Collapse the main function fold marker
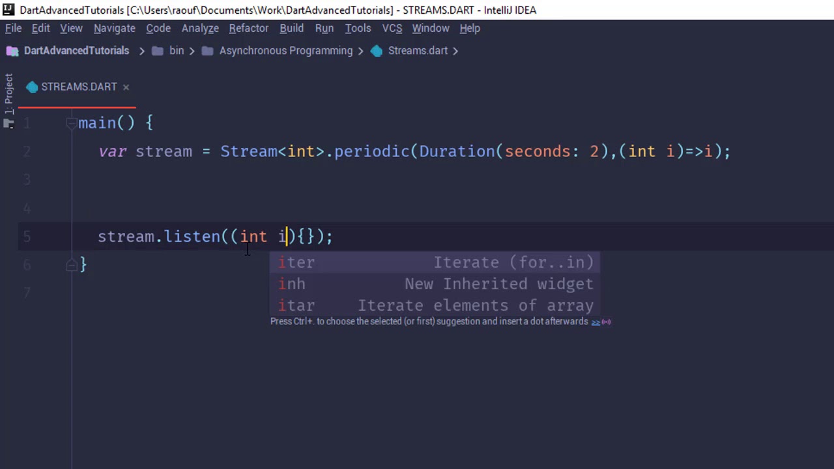The image size is (834, 469). 71,123
